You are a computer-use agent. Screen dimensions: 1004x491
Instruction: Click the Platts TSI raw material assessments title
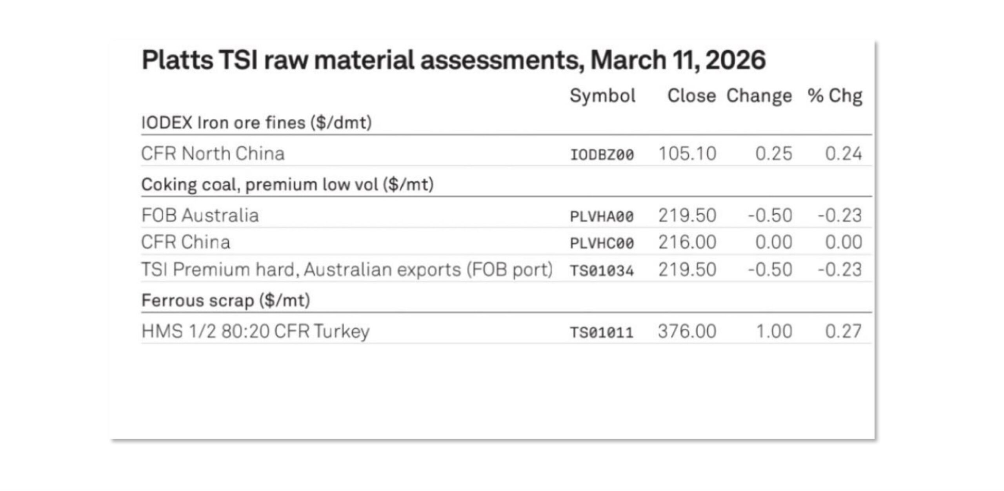(x=453, y=60)
